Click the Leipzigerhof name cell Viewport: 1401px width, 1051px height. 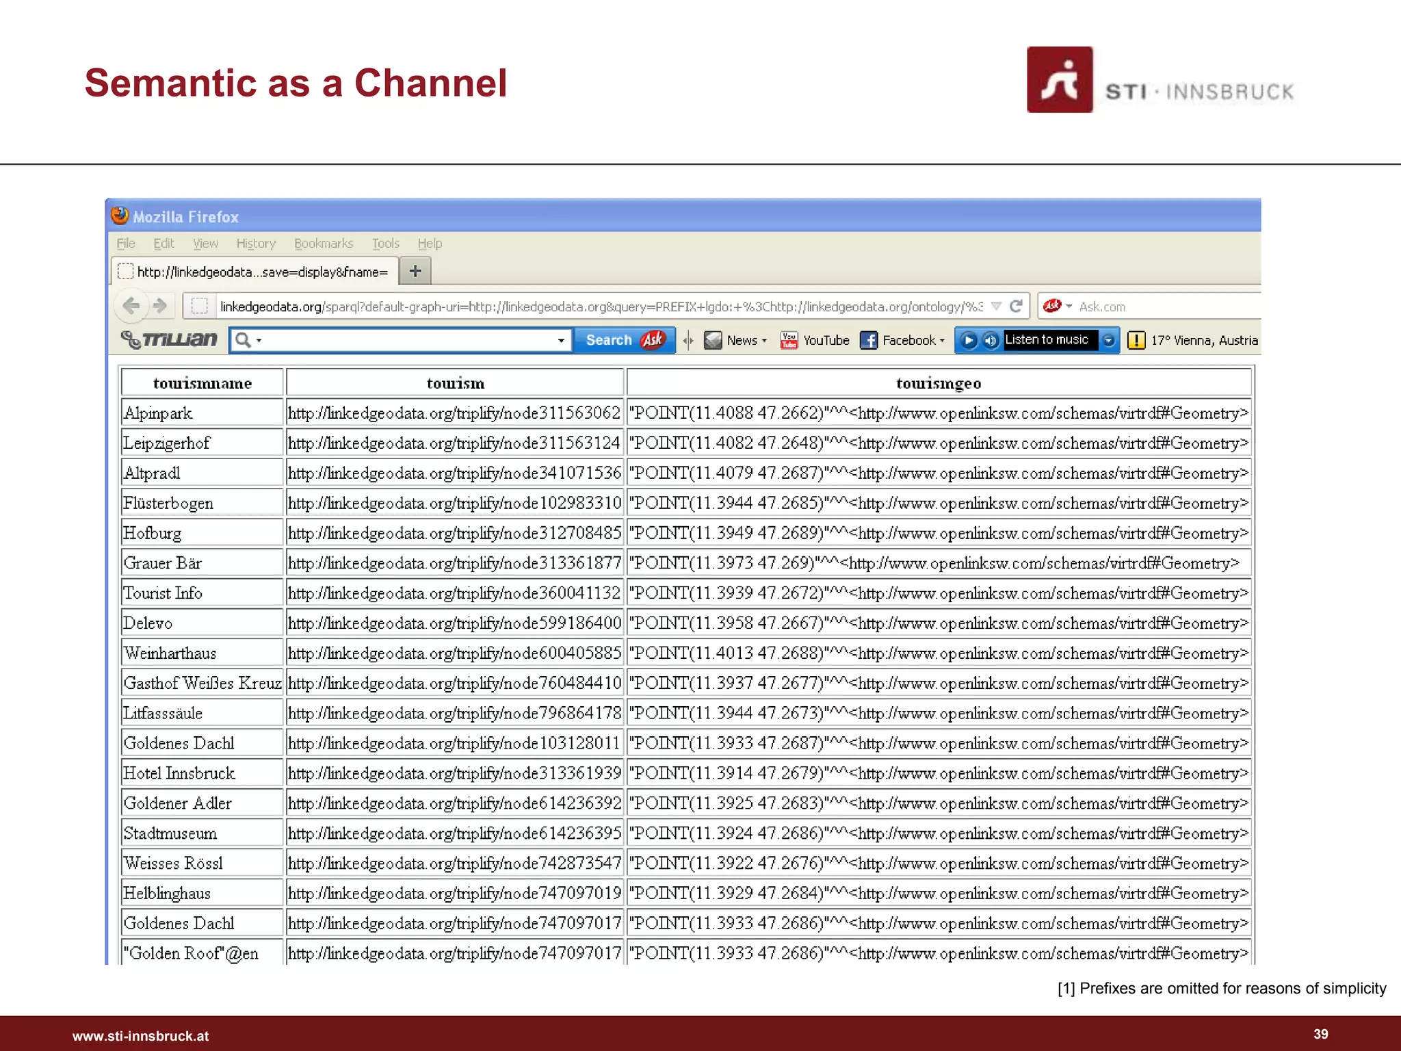point(202,443)
